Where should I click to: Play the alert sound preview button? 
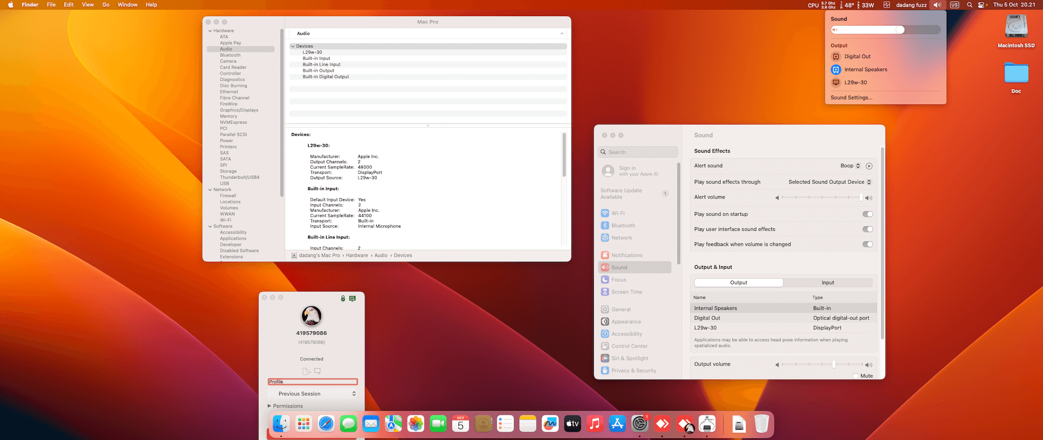tap(869, 166)
